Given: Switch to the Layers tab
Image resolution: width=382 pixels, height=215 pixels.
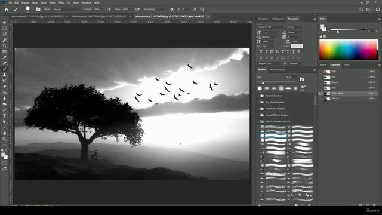Looking at the screenshot, I should pyautogui.click(x=323, y=65).
